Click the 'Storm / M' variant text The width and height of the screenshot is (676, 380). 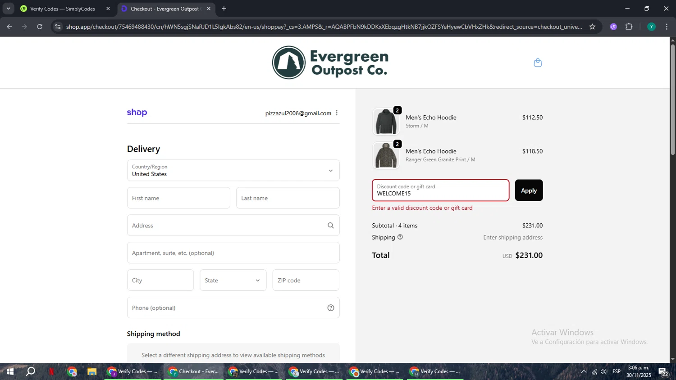coord(417,126)
